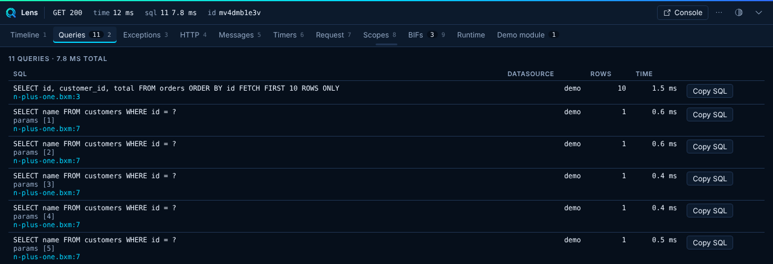The width and height of the screenshot is (773, 264).
Task: Copy SQL for the orders query
Action: [710, 91]
